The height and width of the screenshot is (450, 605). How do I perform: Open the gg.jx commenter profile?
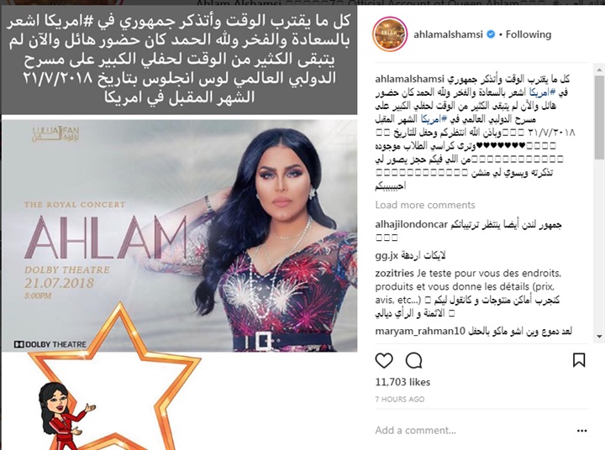pyautogui.click(x=387, y=255)
